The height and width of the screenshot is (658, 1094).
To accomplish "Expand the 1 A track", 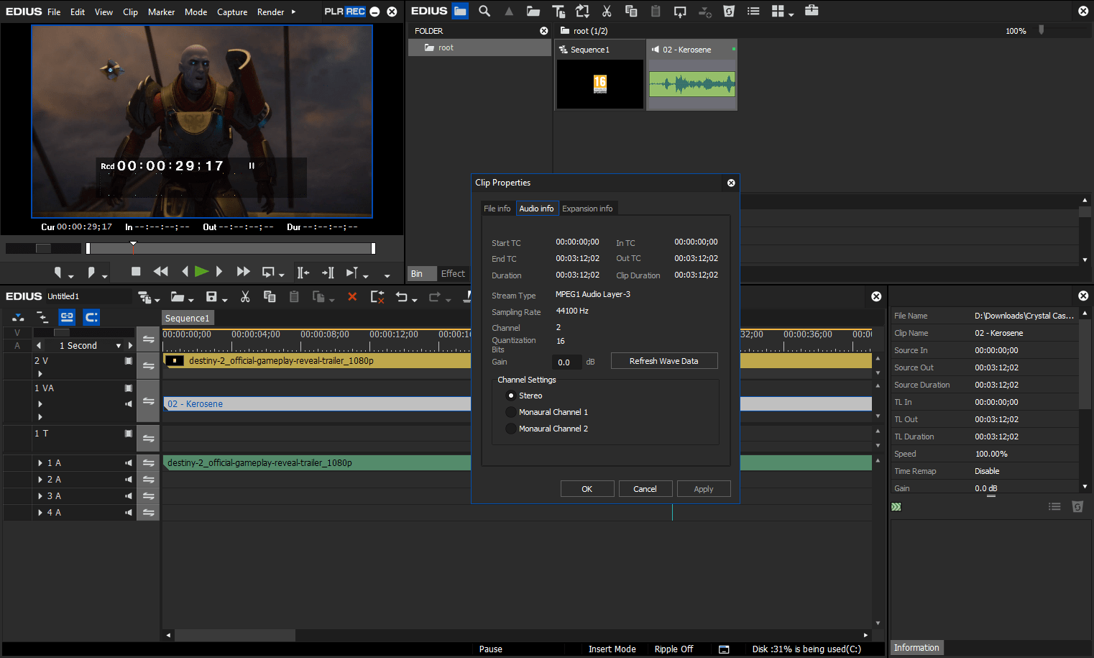I will [x=40, y=463].
